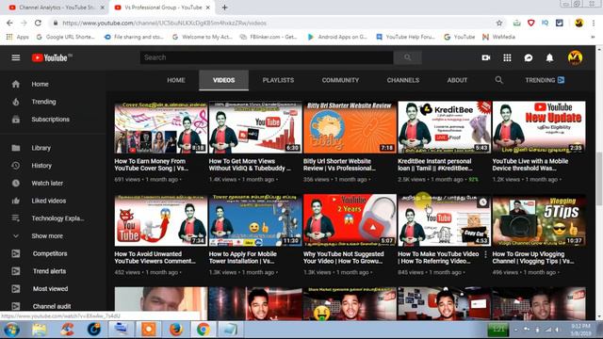
Task: Click the search magnifier button
Action: tap(407, 57)
